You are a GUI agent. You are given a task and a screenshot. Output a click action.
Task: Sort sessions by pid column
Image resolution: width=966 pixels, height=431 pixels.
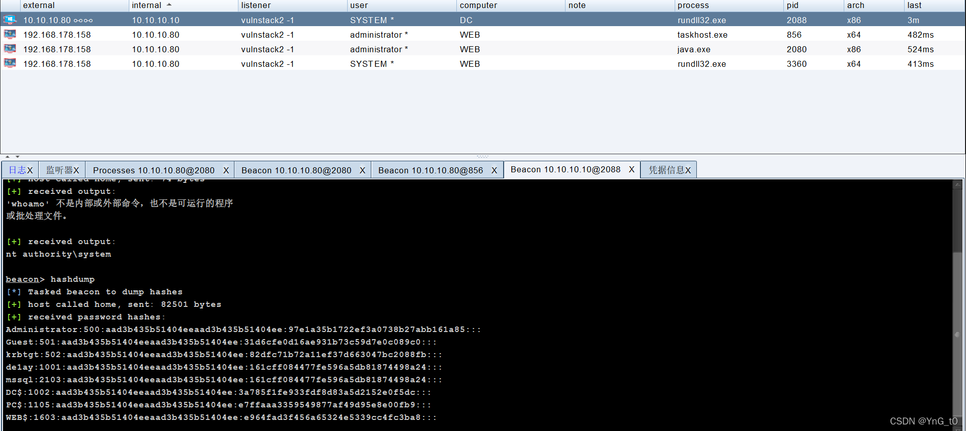coord(814,6)
